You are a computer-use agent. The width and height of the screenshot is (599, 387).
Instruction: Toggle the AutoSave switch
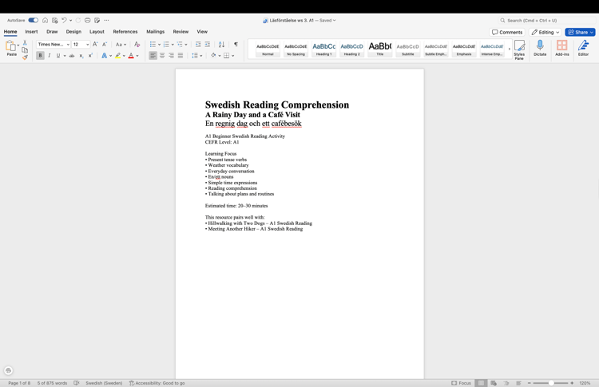pos(34,20)
